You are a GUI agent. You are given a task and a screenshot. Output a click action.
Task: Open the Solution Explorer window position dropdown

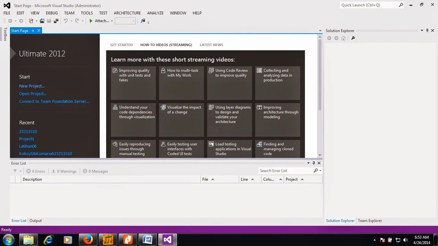(422, 31)
